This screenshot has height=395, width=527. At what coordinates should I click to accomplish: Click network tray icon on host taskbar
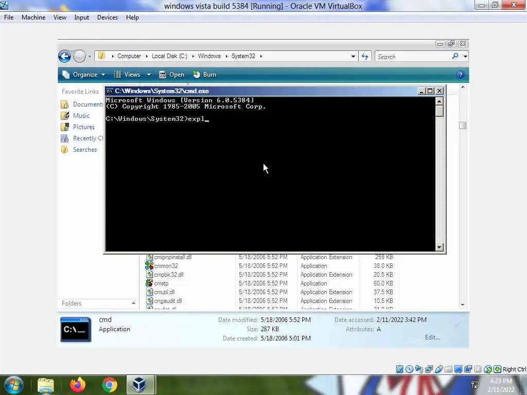(x=475, y=385)
